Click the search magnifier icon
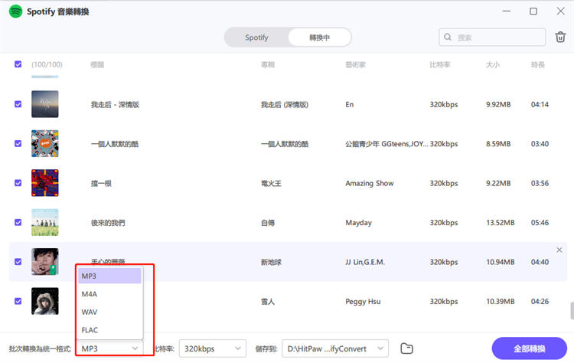 [448, 37]
